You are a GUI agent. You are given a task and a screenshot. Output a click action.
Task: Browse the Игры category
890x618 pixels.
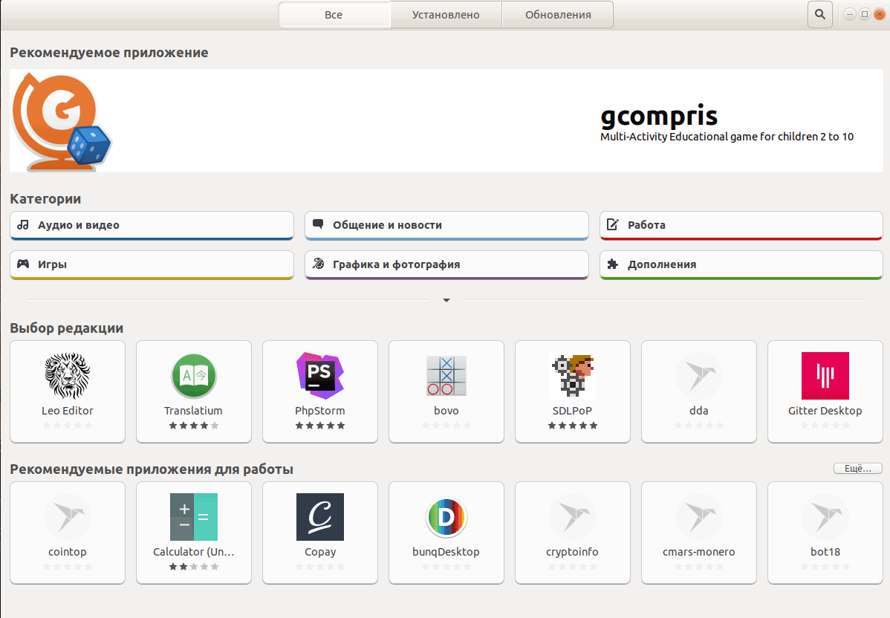pos(152,264)
